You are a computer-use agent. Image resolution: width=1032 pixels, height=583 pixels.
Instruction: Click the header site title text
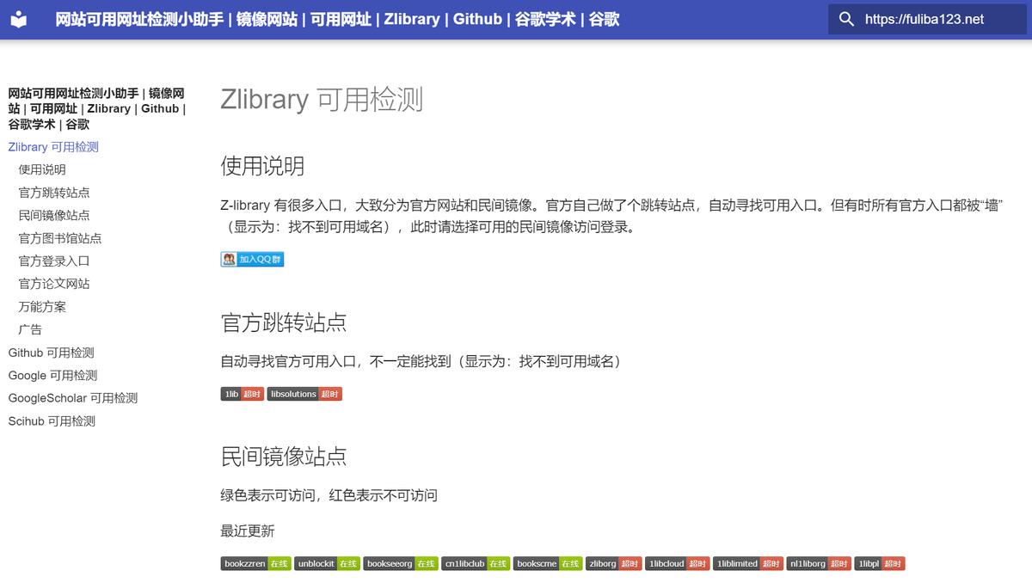point(337,19)
